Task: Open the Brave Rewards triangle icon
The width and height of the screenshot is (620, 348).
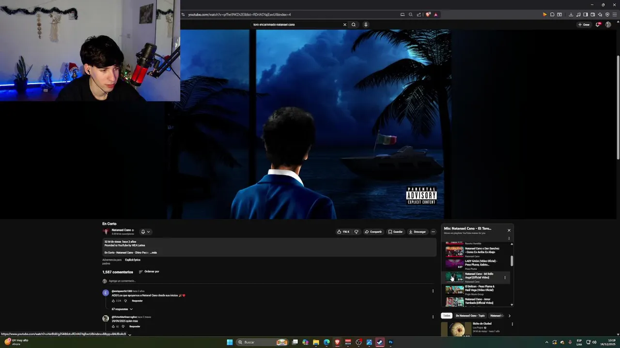Action: (x=435, y=14)
